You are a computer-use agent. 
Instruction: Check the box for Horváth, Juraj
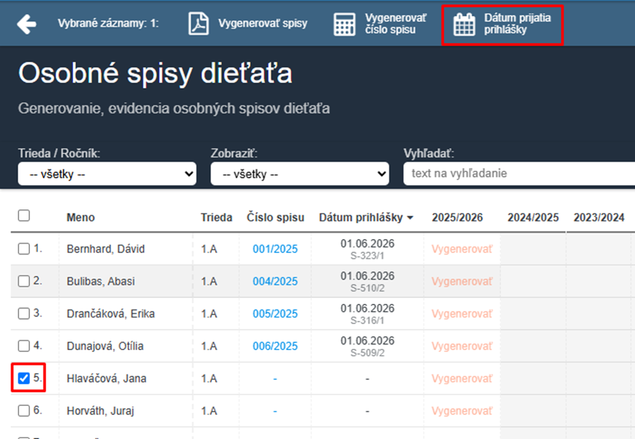[24, 410]
